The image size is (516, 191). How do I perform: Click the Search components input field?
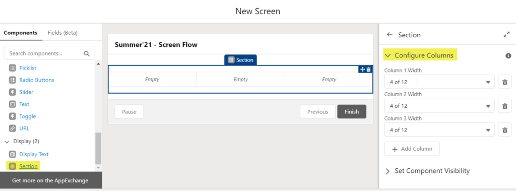49,53
